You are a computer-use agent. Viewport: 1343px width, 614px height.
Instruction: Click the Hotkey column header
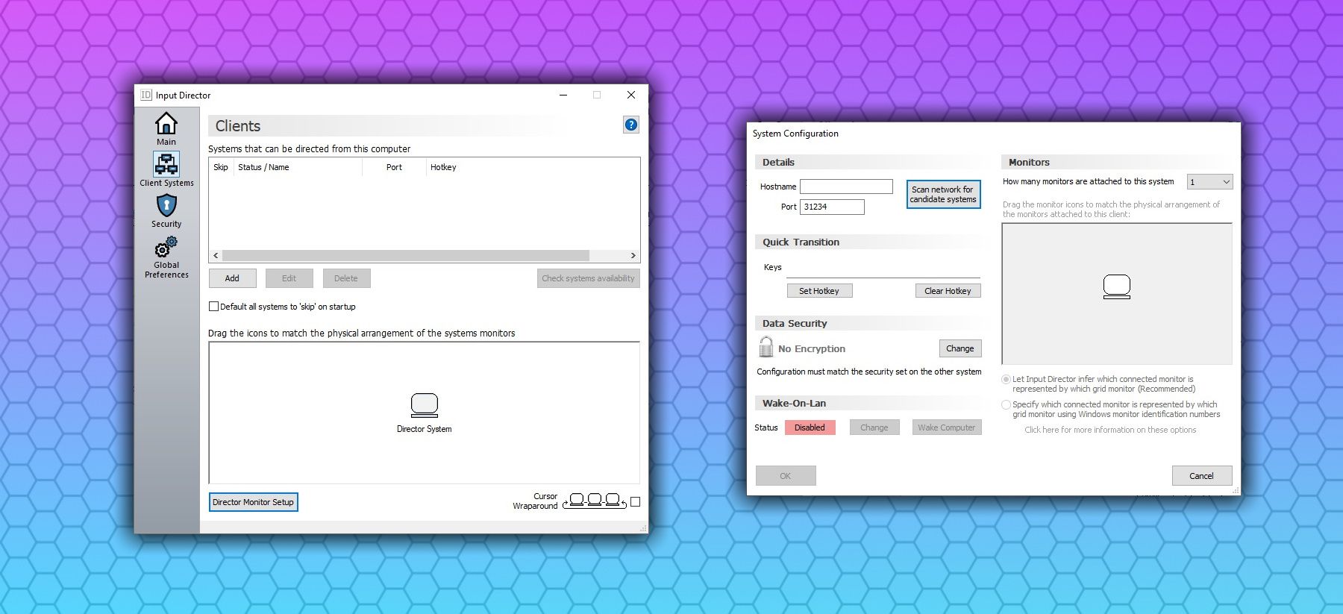[x=443, y=167]
